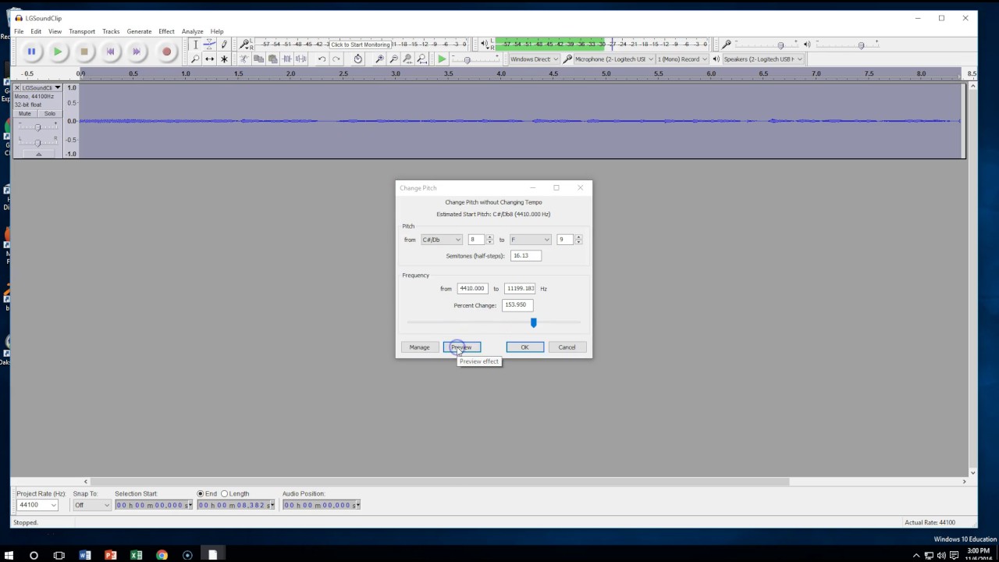Open the View menu
The image size is (999, 562).
coord(55,31)
